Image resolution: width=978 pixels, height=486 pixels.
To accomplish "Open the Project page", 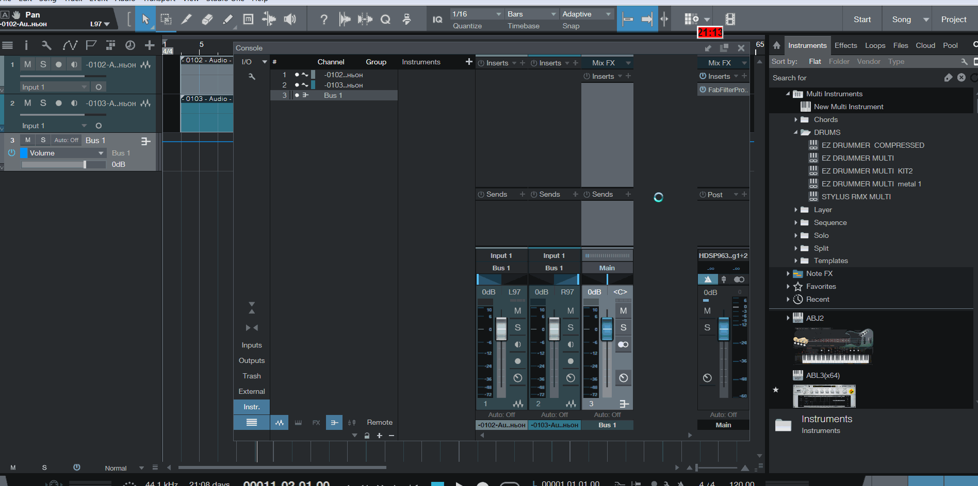I will pyautogui.click(x=954, y=20).
